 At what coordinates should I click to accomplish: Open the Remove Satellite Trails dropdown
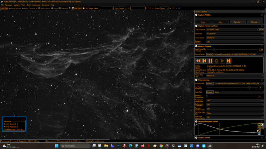point(235,109)
